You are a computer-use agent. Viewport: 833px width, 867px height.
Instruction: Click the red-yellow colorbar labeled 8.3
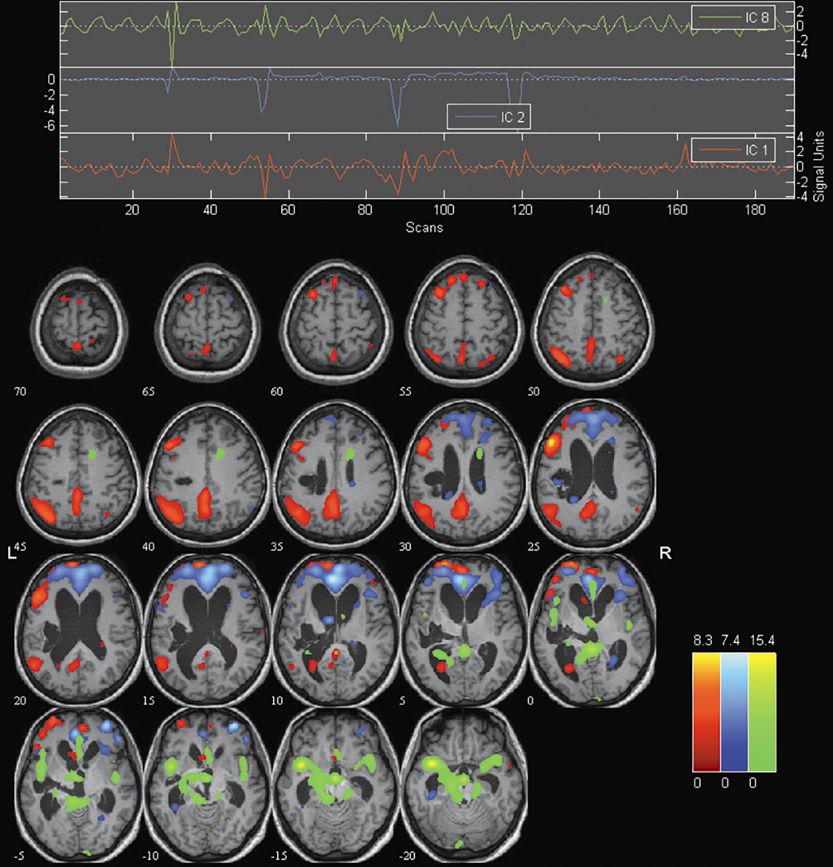tap(706, 712)
